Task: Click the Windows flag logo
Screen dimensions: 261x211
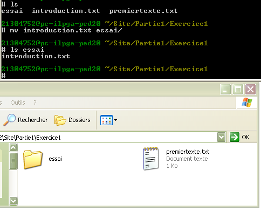Action: (x=247, y=103)
